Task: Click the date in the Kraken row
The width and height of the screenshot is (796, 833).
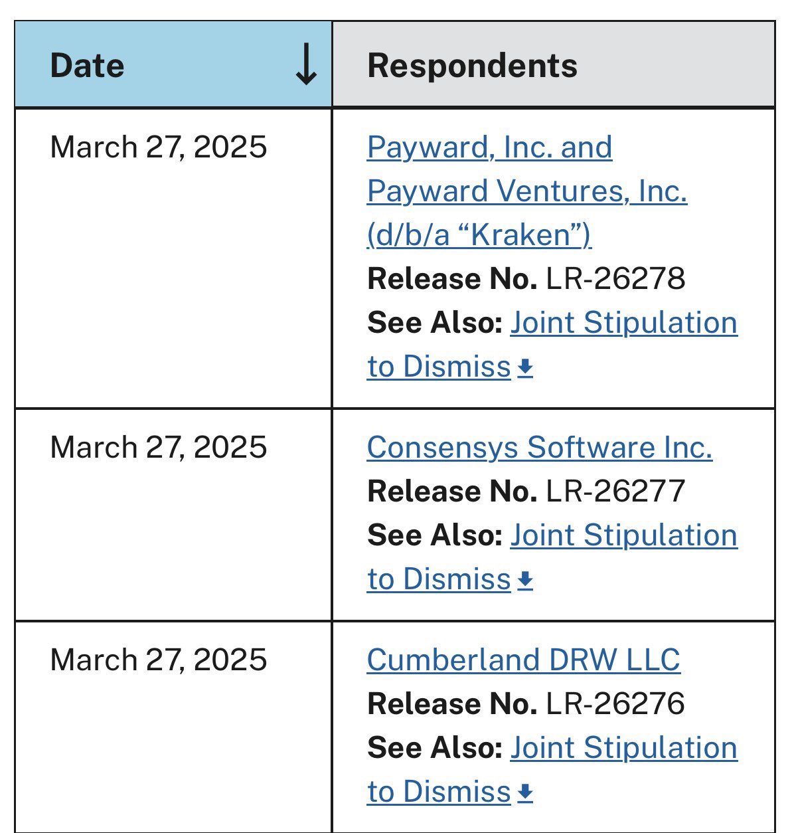Action: (158, 147)
